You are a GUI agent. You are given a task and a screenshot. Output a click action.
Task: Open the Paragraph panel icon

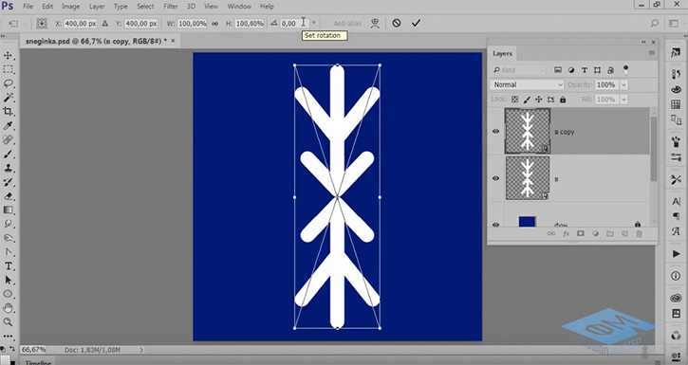676,216
